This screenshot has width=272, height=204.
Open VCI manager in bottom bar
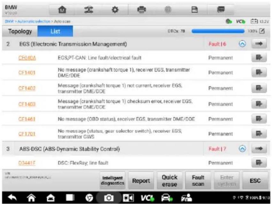pos(147,198)
